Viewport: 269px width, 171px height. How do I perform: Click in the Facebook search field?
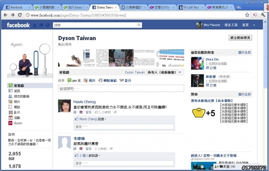click(95, 25)
